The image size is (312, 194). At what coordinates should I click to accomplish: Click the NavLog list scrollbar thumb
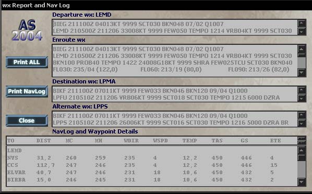(302, 158)
